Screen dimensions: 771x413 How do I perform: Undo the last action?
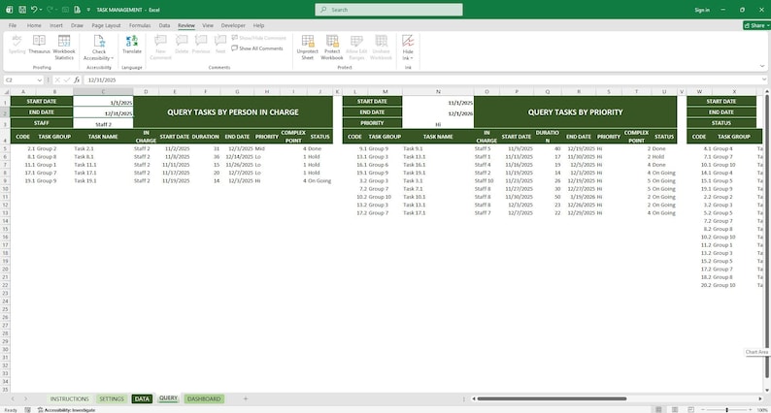pyautogui.click(x=33, y=10)
